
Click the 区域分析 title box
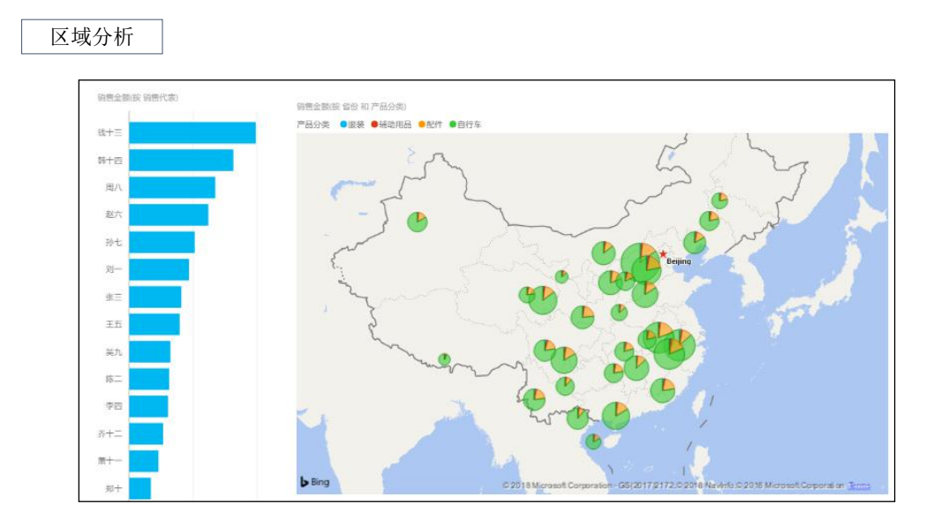tap(92, 37)
